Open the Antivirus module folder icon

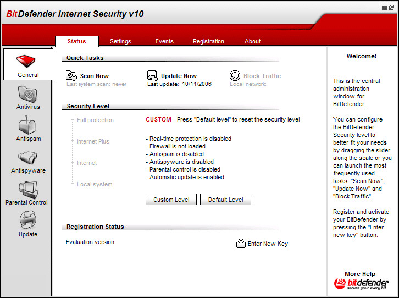27,94
